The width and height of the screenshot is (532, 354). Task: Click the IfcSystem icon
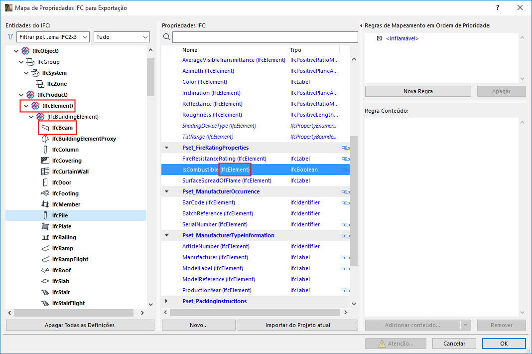coord(35,73)
